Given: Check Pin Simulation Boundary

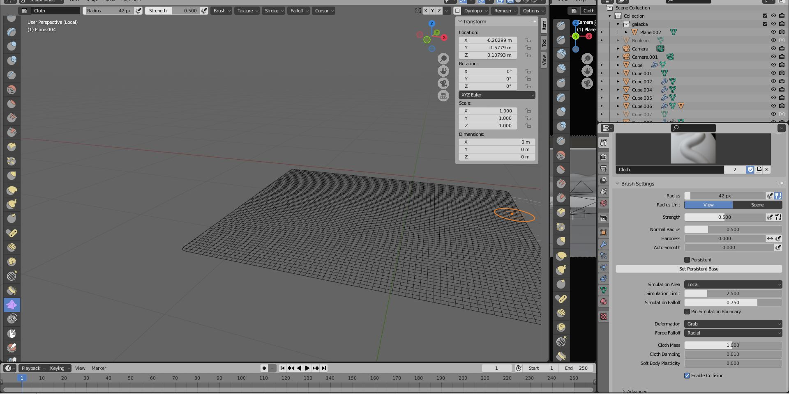Looking at the screenshot, I should click(687, 312).
